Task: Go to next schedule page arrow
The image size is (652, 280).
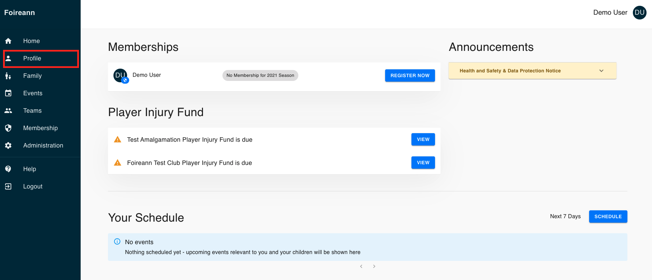Action: 374,266
